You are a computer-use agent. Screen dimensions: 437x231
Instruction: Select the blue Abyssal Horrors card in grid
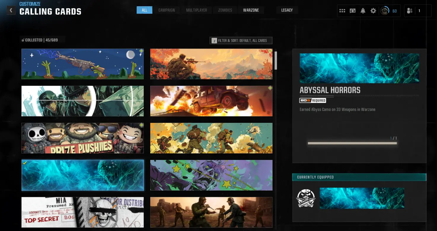click(82, 175)
